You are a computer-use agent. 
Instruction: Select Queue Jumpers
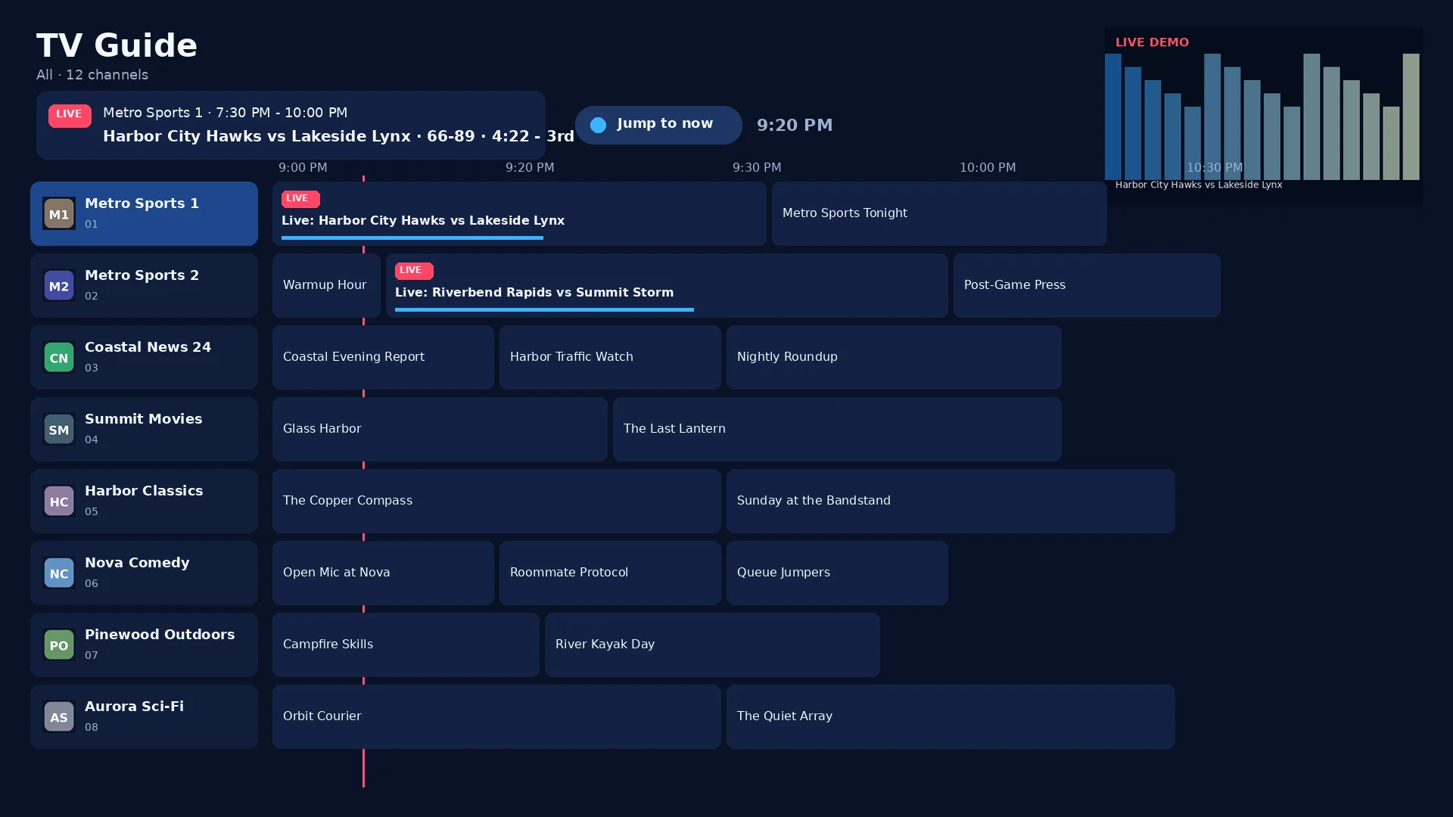pos(837,573)
